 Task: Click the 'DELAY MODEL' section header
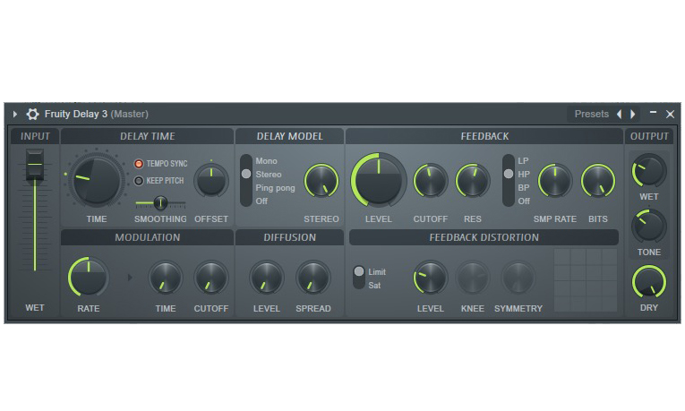tap(289, 136)
